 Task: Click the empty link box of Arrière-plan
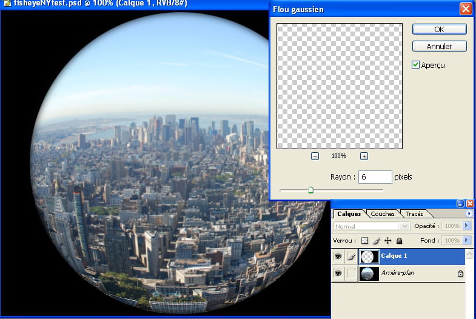point(351,274)
